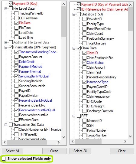Click the right list horizontal scroll right arrow
The width and height of the screenshot is (136, 164).
click(x=125, y=141)
